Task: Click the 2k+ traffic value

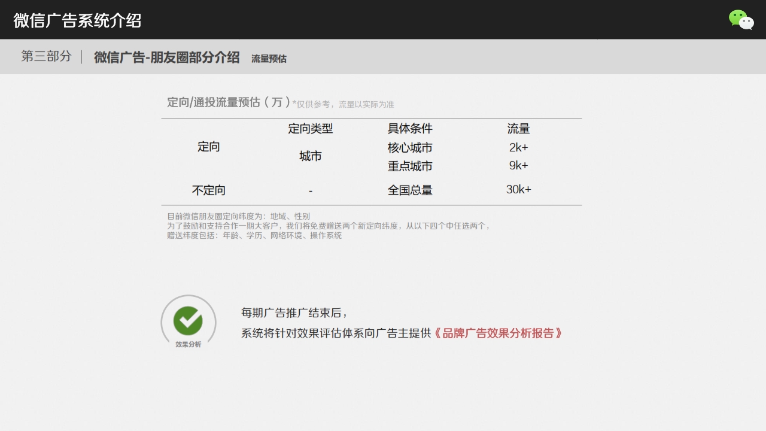Action: 518,148
